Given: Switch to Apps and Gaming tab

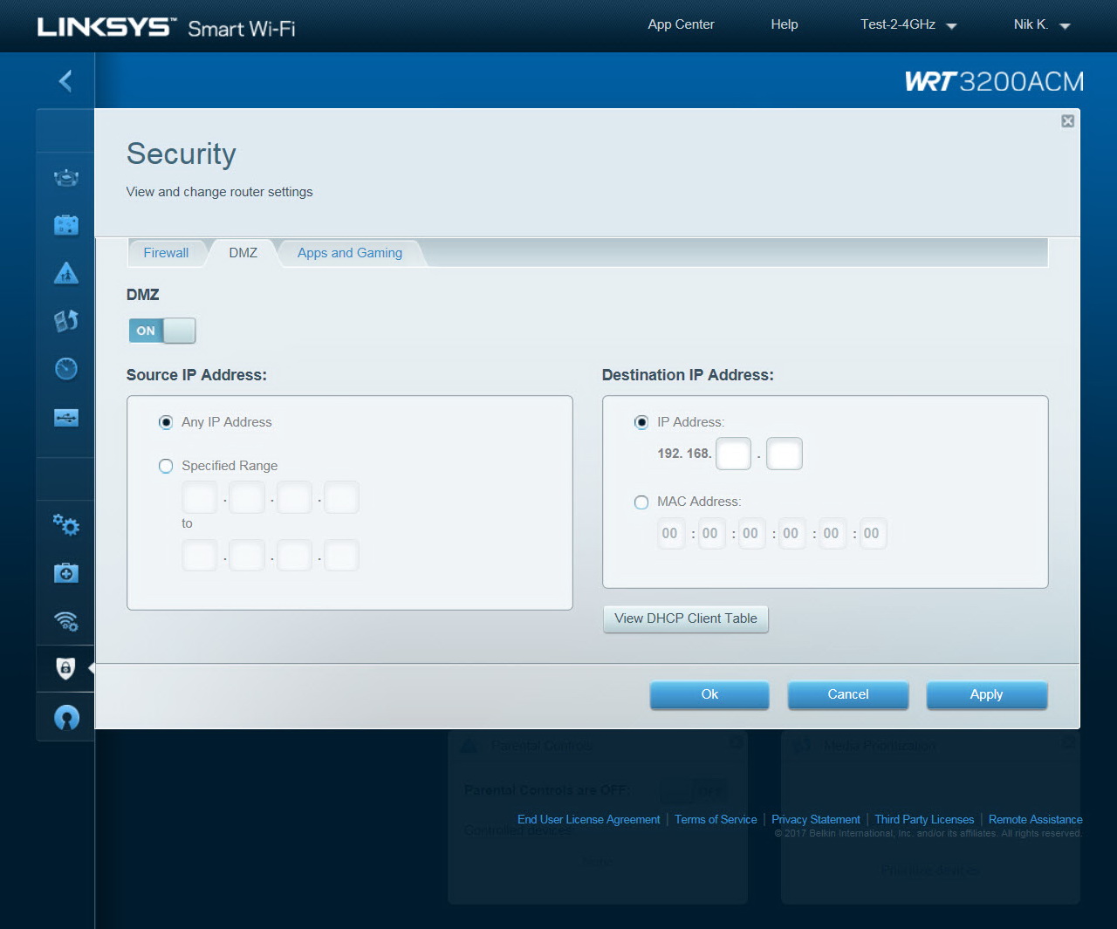Looking at the screenshot, I should (x=350, y=253).
